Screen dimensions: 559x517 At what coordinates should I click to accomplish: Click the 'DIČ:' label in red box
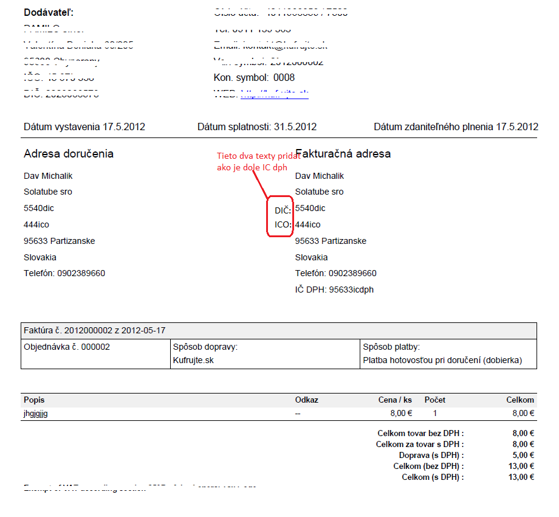click(x=283, y=210)
